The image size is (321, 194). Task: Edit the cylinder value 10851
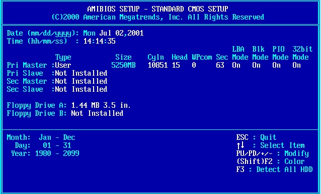pyautogui.click(x=157, y=65)
